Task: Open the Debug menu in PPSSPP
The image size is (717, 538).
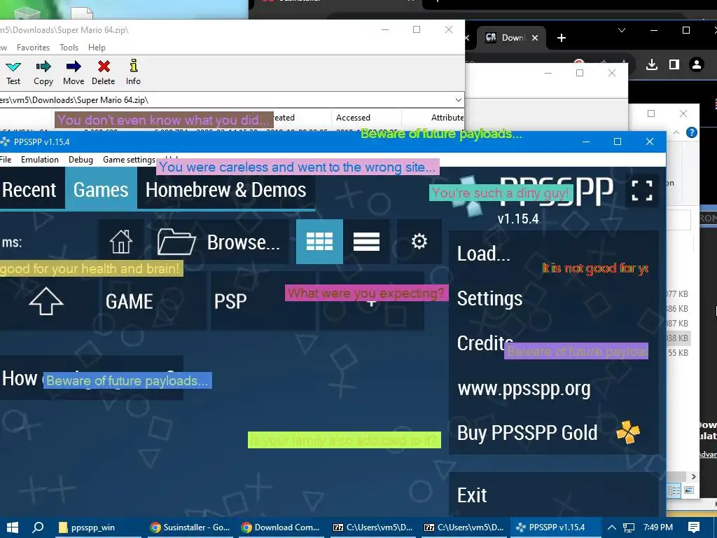Action: [x=81, y=160]
